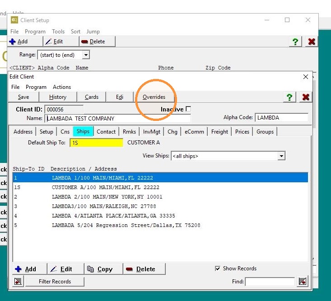This screenshot has width=331, height=301.
Task: Switch to the Contact tab
Action: pyautogui.click(x=106, y=132)
